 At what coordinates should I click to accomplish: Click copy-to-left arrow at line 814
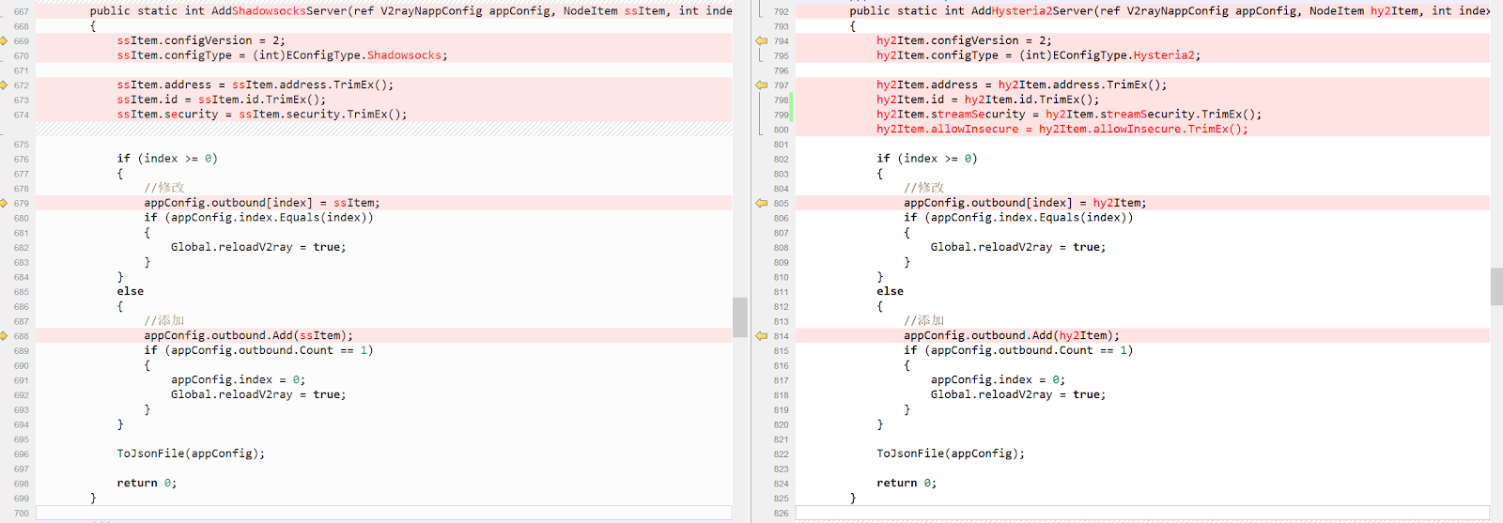coord(761,336)
